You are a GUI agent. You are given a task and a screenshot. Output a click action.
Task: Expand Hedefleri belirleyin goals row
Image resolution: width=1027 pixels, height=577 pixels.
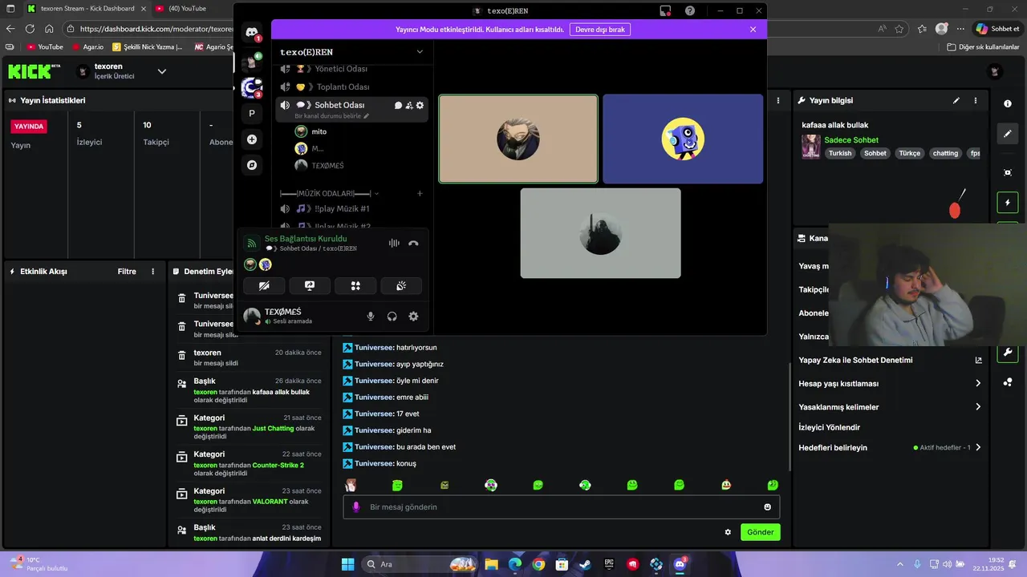890,448
